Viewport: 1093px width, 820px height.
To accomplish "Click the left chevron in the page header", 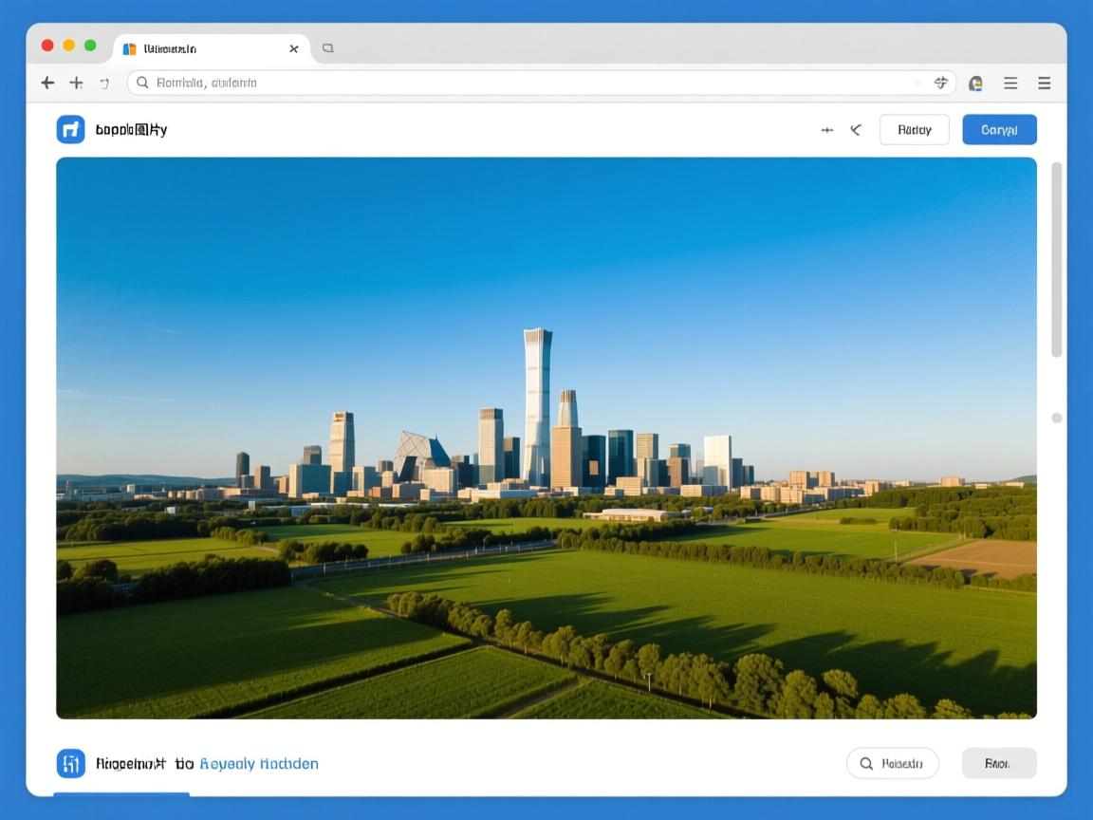I will pyautogui.click(x=856, y=130).
